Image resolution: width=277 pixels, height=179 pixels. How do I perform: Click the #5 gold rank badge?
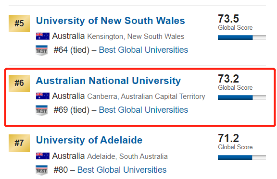[x=19, y=24]
